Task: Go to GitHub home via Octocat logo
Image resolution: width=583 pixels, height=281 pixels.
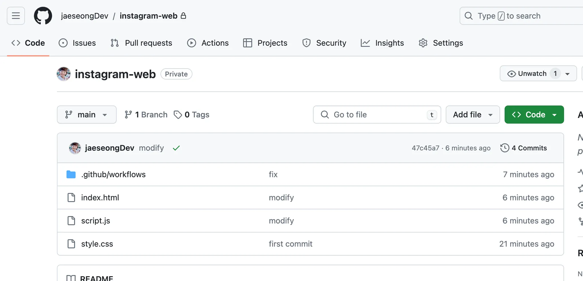Action: [43, 16]
